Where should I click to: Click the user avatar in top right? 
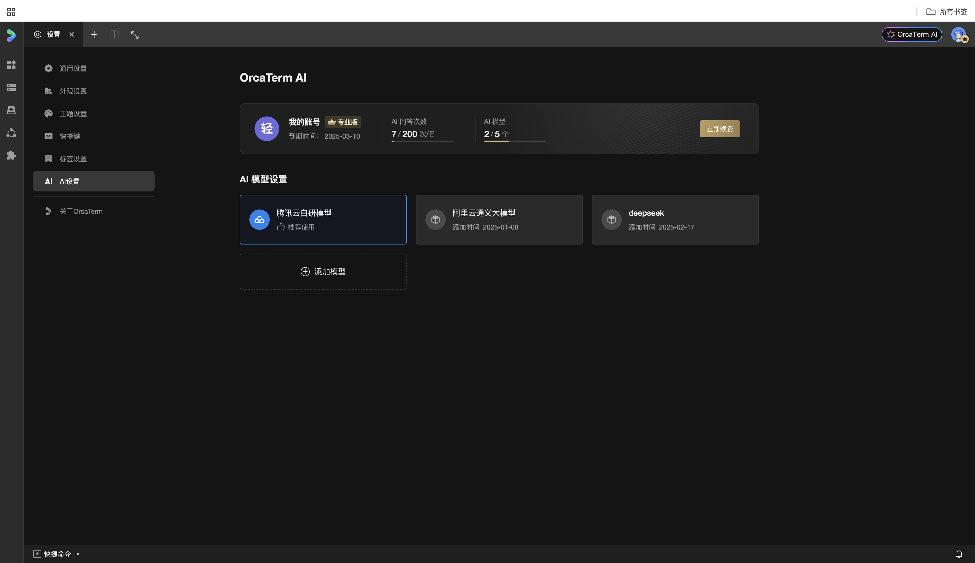click(x=959, y=34)
